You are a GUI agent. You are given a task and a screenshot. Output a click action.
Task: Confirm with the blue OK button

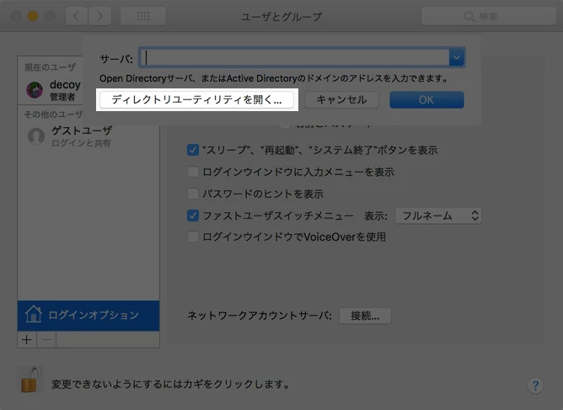(426, 99)
